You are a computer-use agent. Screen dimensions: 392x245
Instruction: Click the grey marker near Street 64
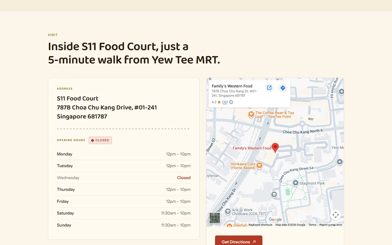(341, 92)
